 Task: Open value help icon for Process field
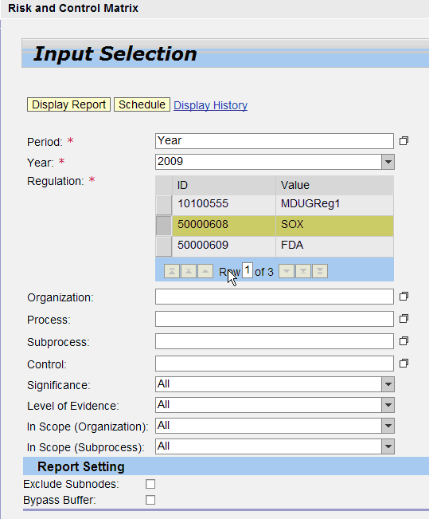[404, 319]
